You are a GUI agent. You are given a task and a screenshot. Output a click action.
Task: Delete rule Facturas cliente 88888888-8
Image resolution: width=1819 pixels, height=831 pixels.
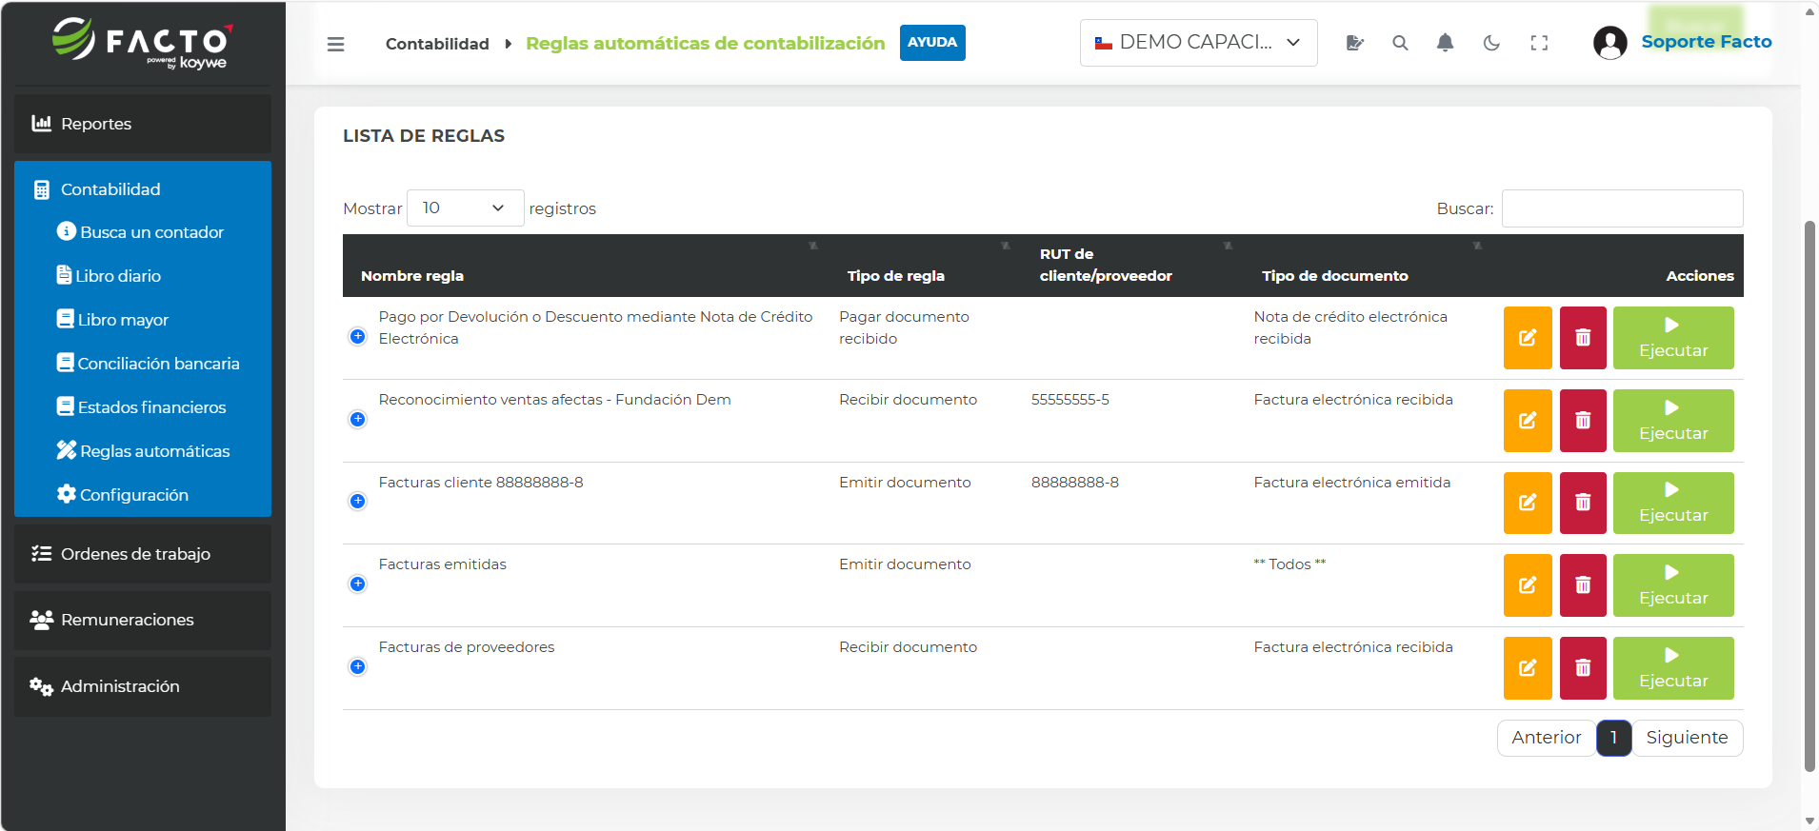click(1583, 503)
